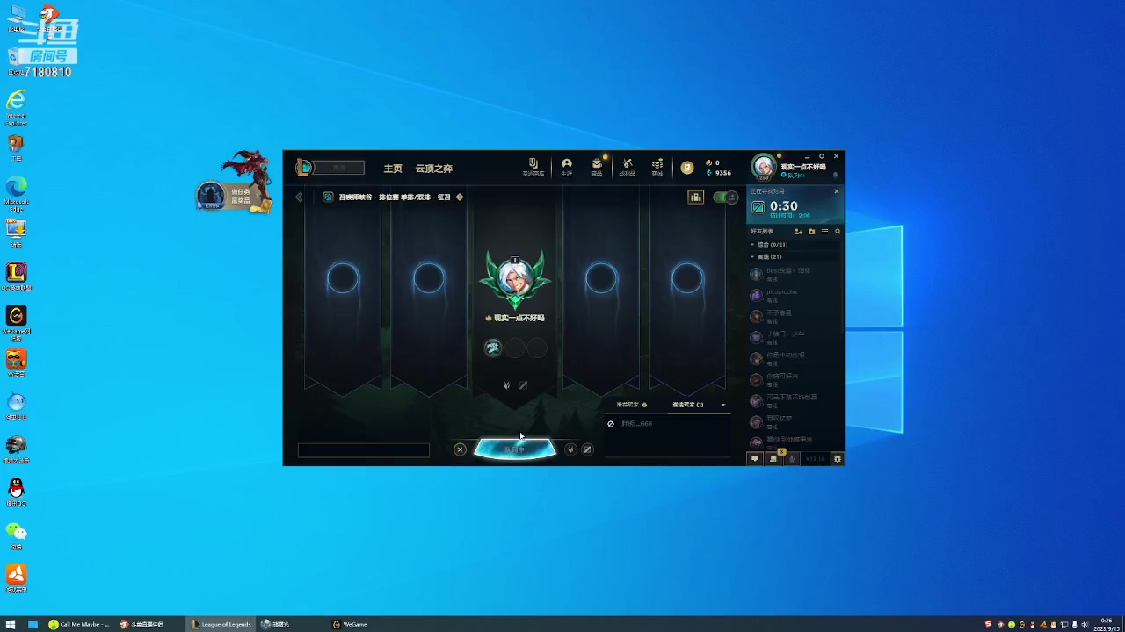Click the add friend icon
This screenshot has width=1125, height=632.
pos(798,232)
